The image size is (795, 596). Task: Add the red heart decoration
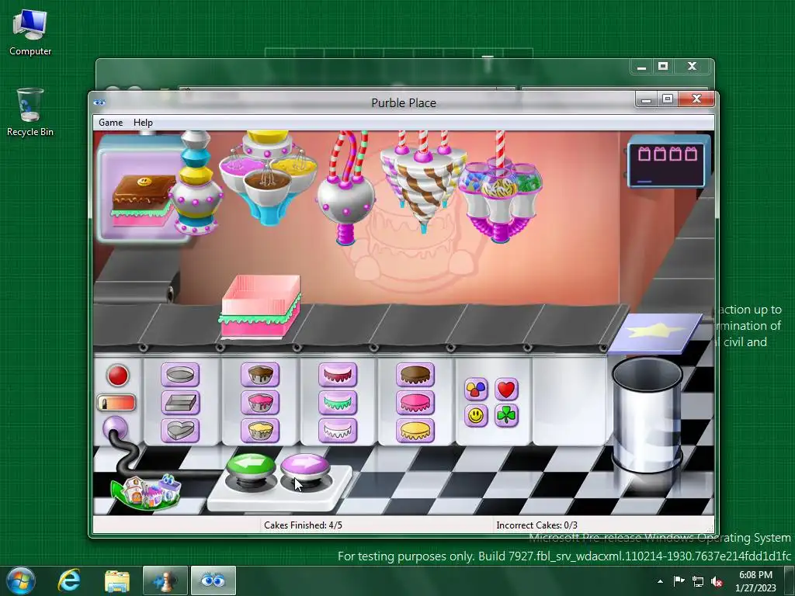tap(506, 390)
